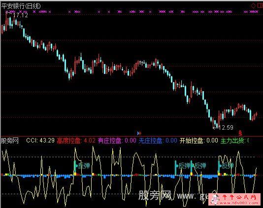Viewport: 263px width, 208px height.
Task: Select the 平安银行(日线) chart title
Action: point(21,6)
